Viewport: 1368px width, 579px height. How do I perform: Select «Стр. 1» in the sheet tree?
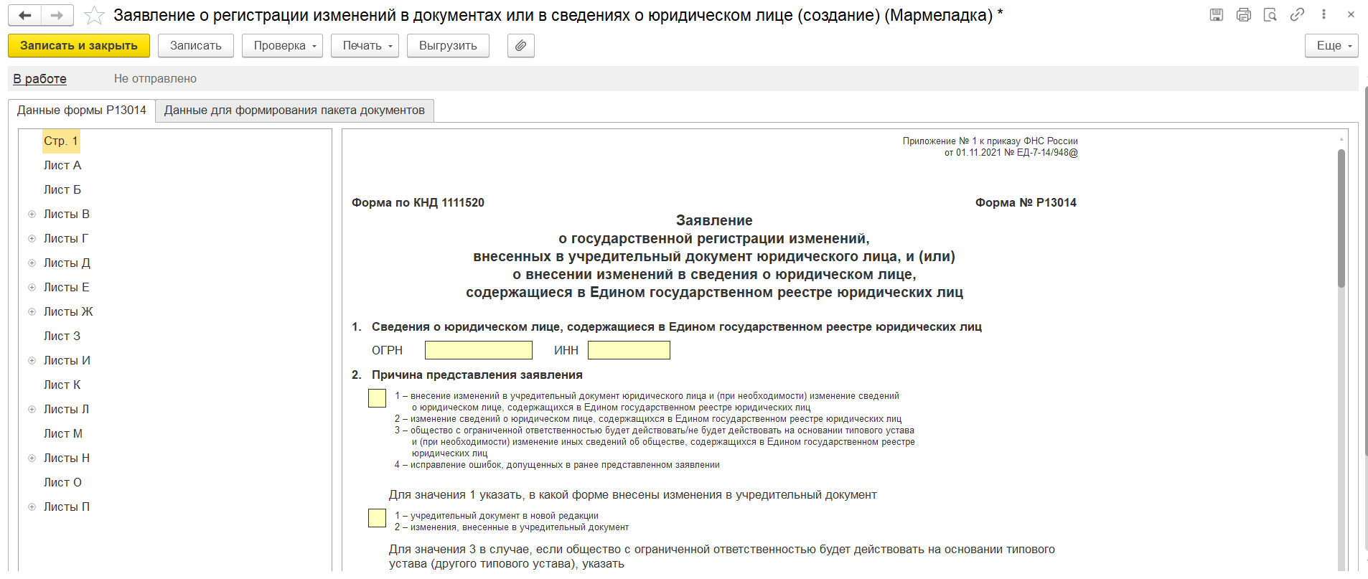[x=61, y=141]
